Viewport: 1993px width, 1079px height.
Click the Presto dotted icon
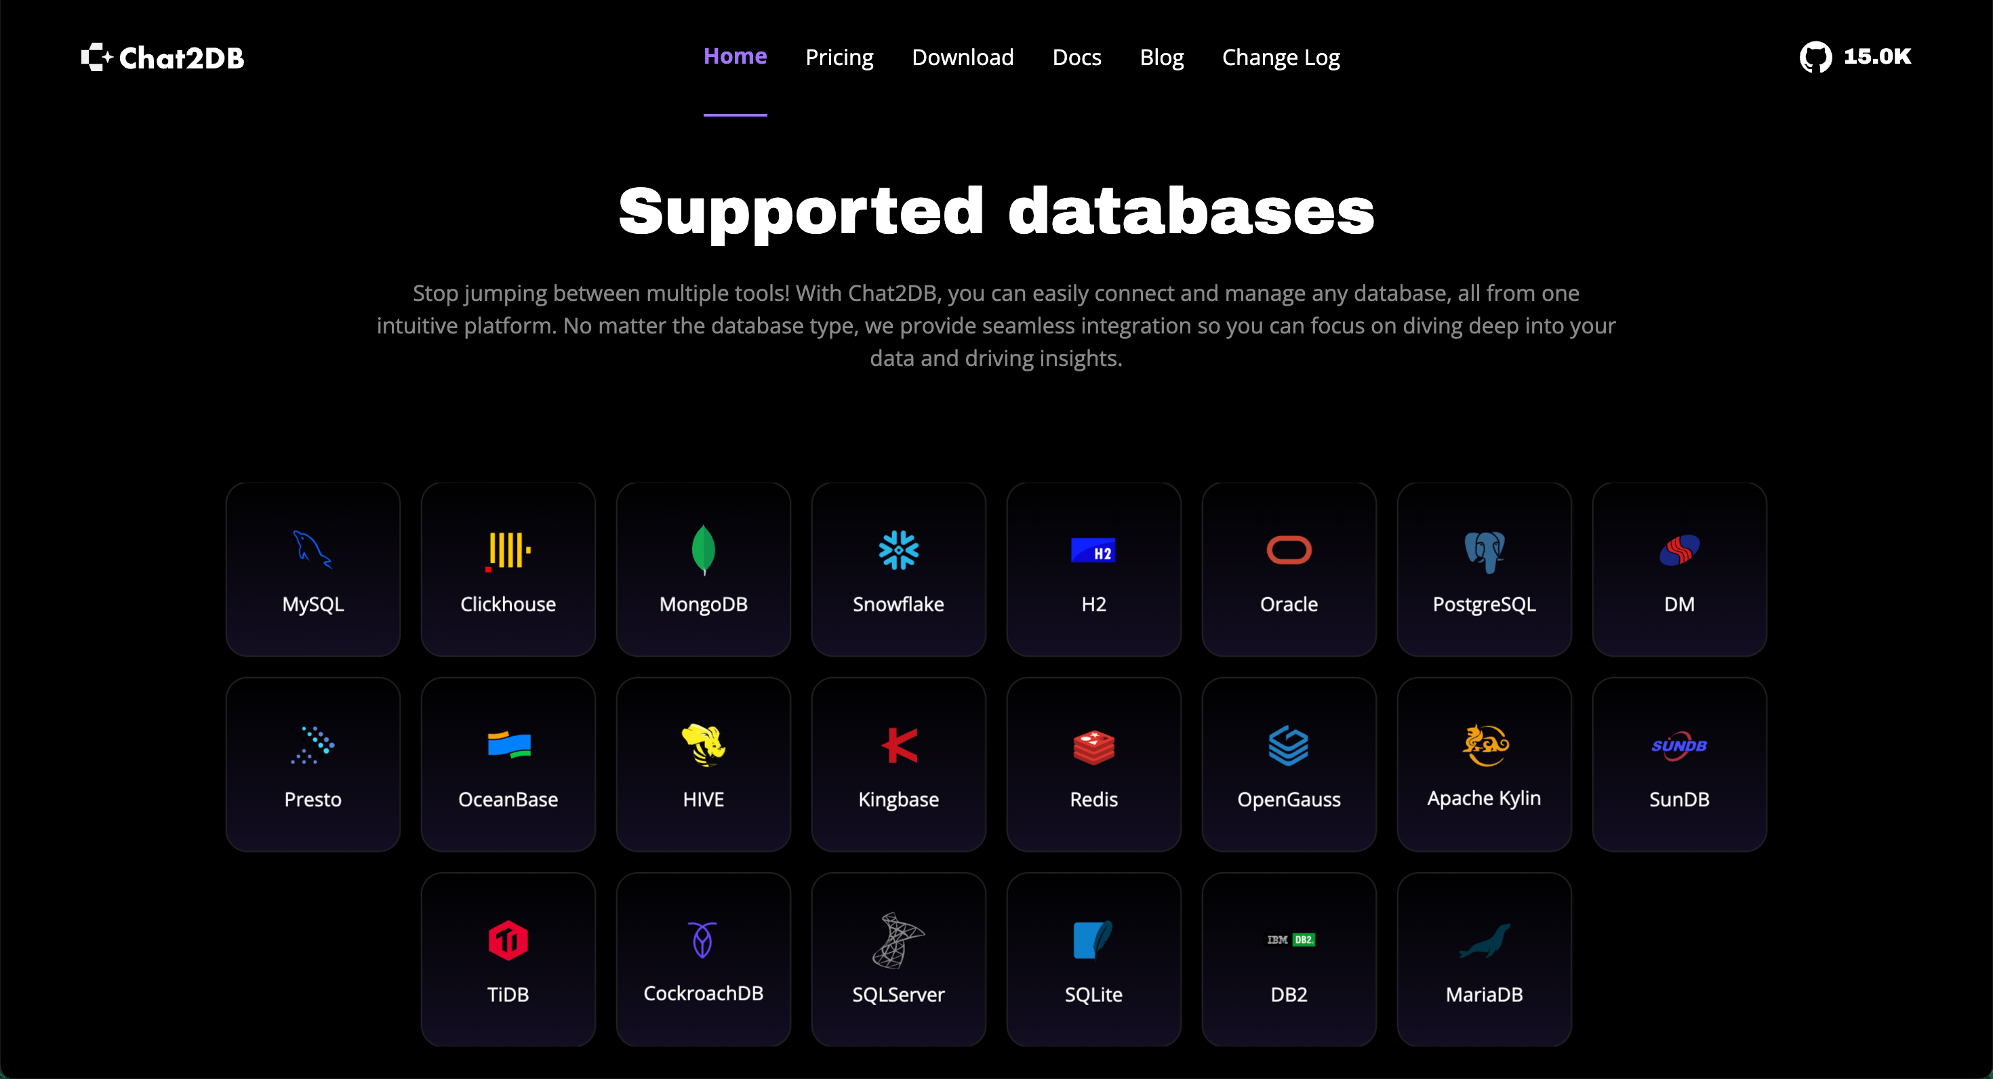tap(313, 745)
